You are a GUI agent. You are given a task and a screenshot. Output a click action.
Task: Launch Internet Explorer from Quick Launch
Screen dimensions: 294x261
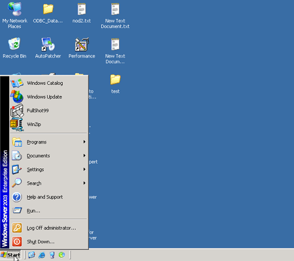tap(42, 255)
